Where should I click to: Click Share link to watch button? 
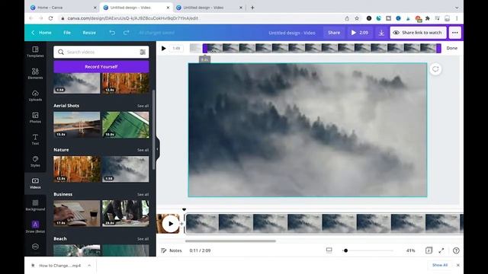[418, 33]
